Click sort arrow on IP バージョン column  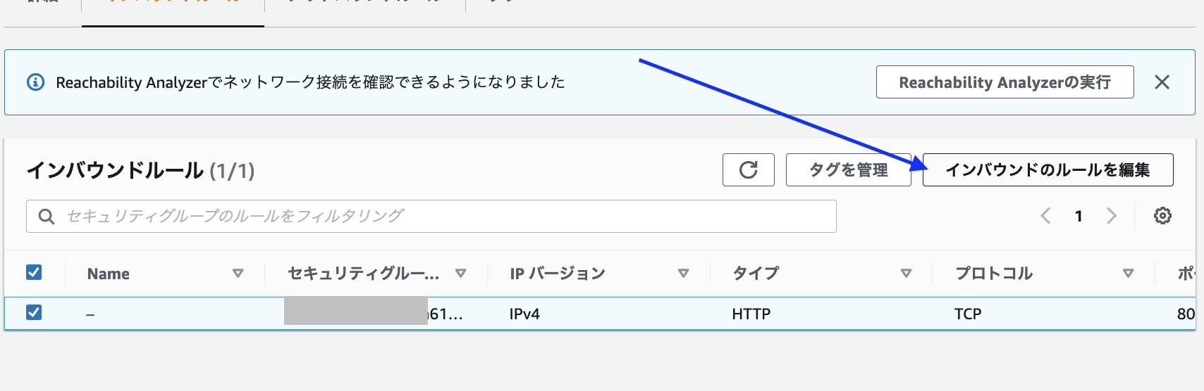tap(682, 274)
